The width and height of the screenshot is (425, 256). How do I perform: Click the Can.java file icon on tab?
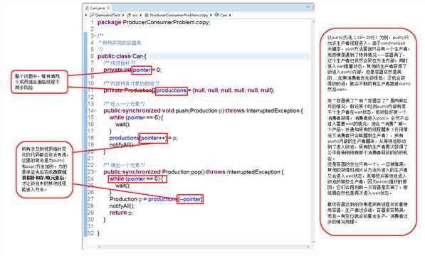[87, 8]
